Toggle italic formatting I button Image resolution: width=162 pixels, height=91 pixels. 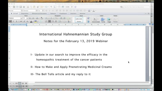pos(13,21)
